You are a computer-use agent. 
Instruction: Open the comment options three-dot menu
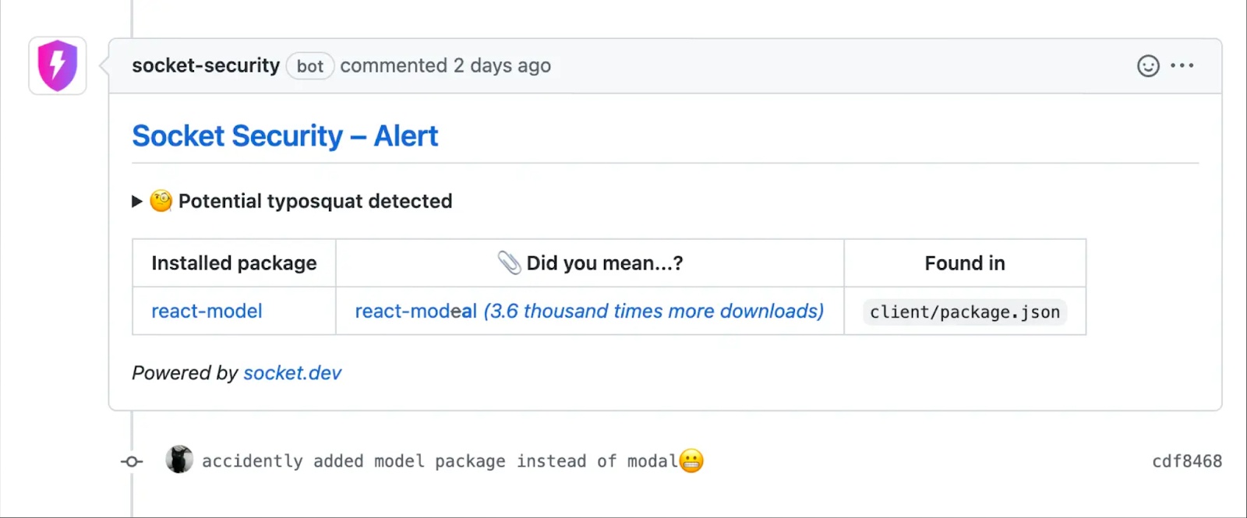1182,66
